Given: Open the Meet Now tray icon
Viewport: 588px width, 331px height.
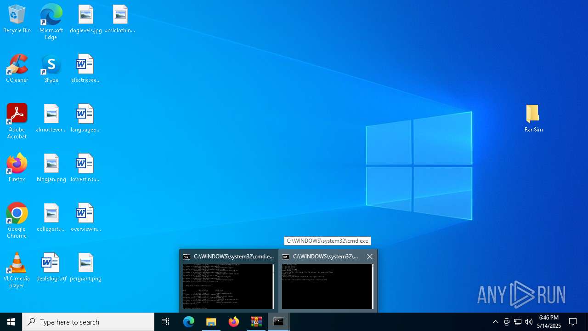Looking at the screenshot, I should click(x=506, y=322).
